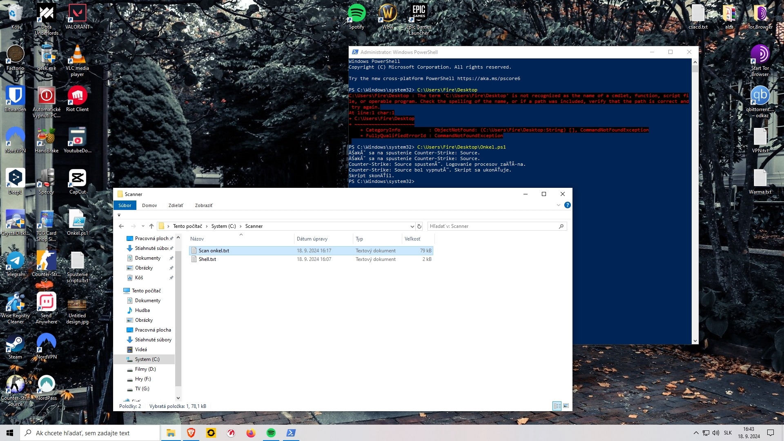
Task: Open recent locations dropdown arrow
Action: pyautogui.click(x=143, y=226)
